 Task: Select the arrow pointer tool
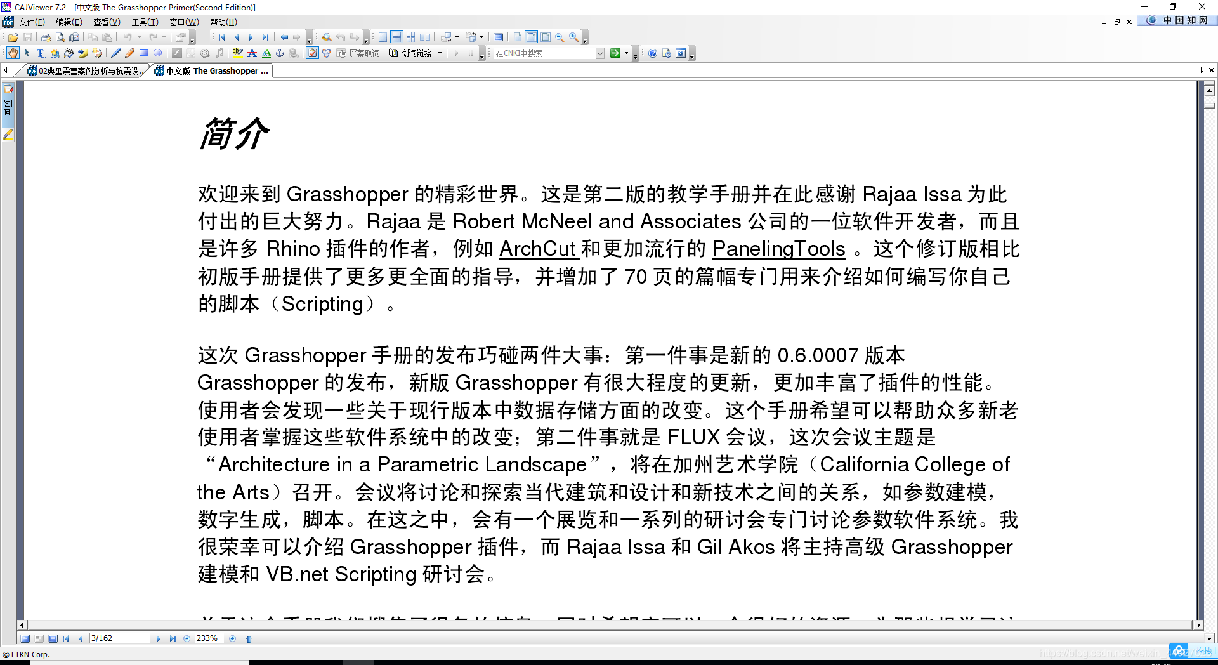pos(27,53)
